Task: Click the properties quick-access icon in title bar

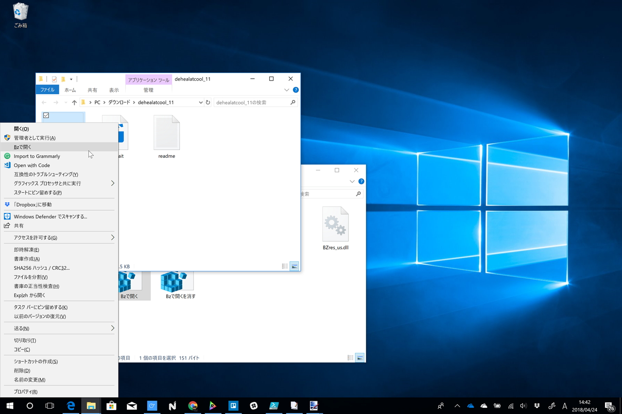Action: [x=54, y=79]
